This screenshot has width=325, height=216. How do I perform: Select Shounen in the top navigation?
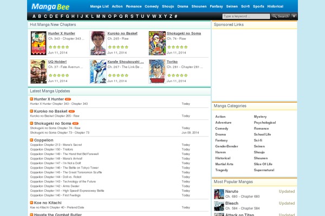tap(199, 6)
